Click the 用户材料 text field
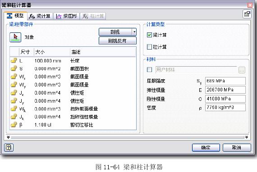The width and height of the screenshot is (257, 172). click(x=196, y=70)
